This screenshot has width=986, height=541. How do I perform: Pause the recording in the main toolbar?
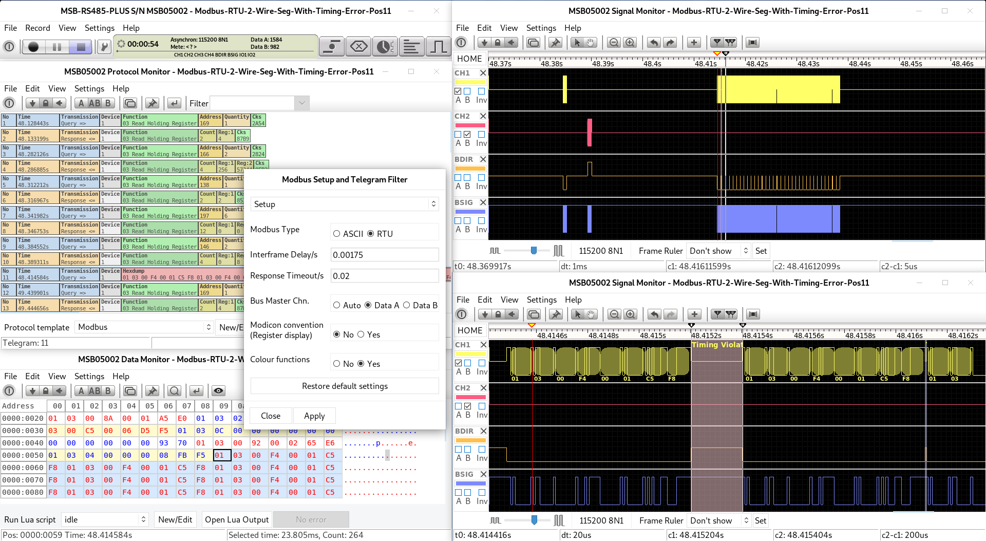pyautogui.click(x=57, y=47)
